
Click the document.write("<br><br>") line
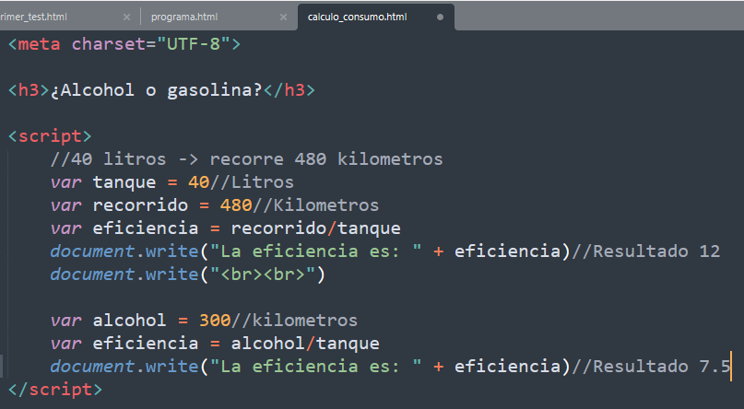point(188,275)
